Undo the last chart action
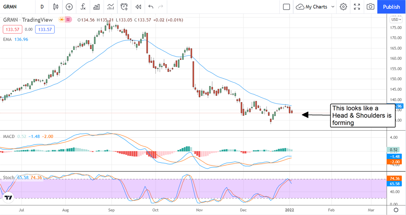 (x=151, y=7)
